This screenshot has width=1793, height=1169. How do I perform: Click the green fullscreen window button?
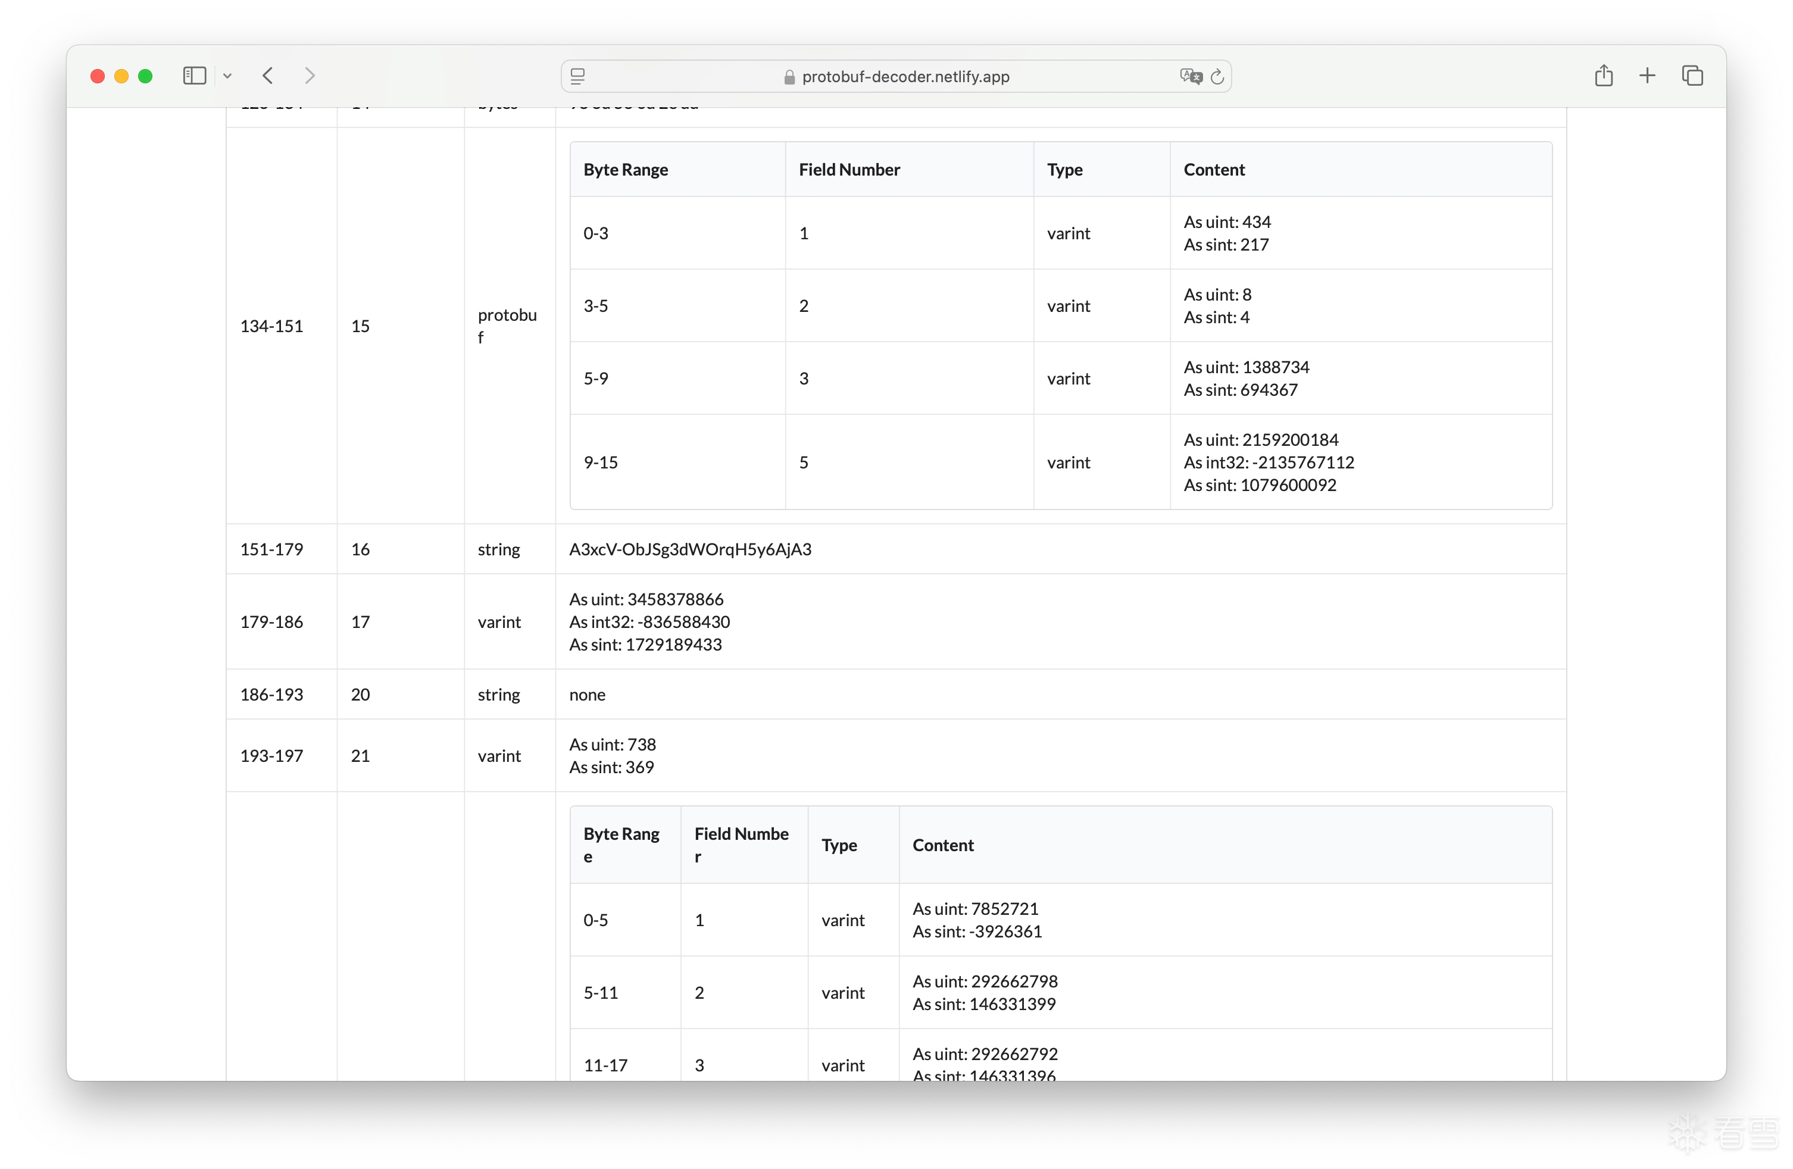pos(145,76)
